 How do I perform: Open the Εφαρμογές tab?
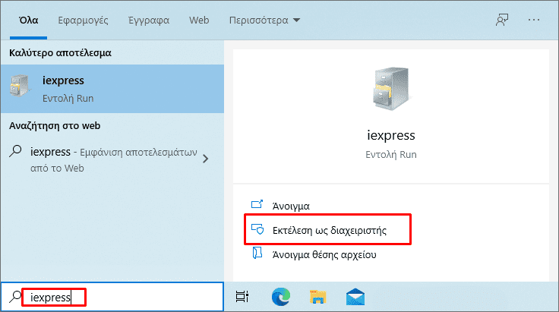(83, 20)
